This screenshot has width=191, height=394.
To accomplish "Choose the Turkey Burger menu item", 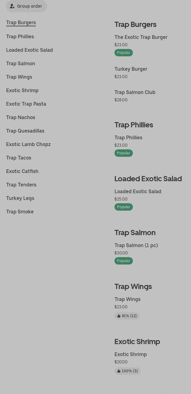I will 131,69.
